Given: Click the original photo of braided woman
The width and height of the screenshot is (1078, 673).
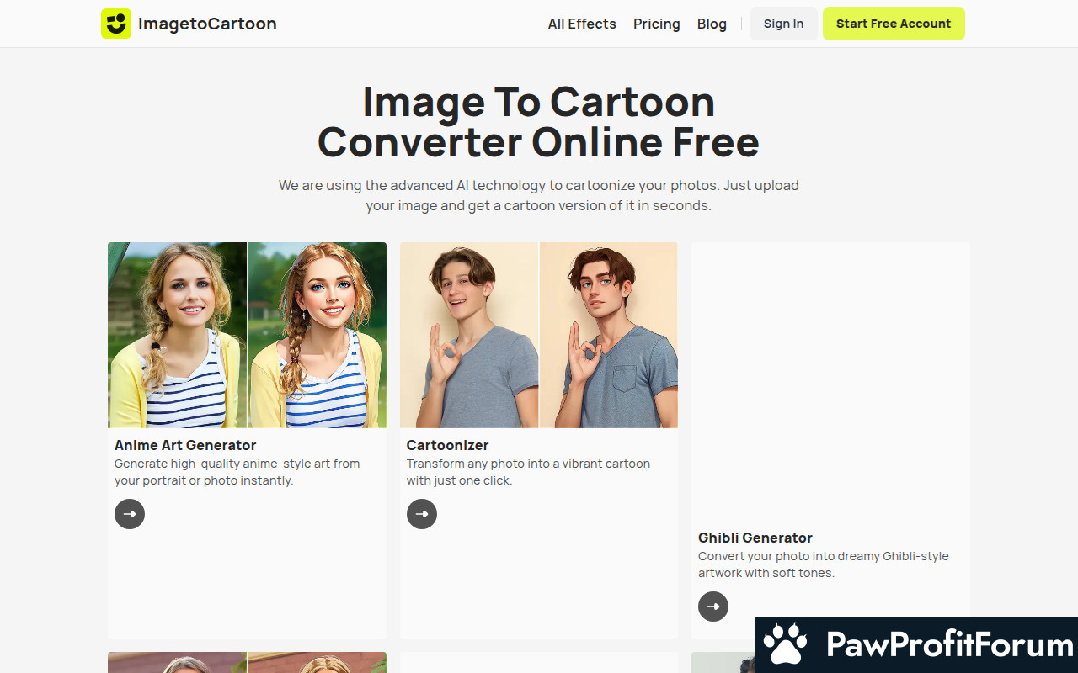Looking at the screenshot, I should click(x=177, y=335).
